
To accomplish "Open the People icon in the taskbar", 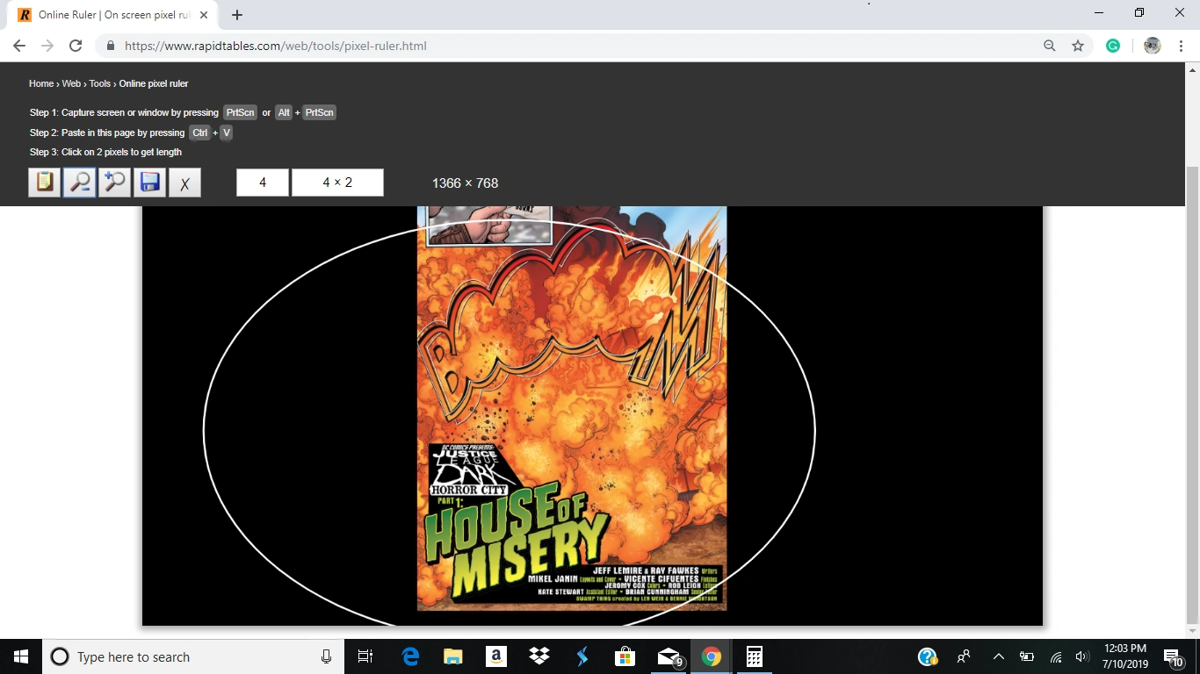I will pos(964,656).
